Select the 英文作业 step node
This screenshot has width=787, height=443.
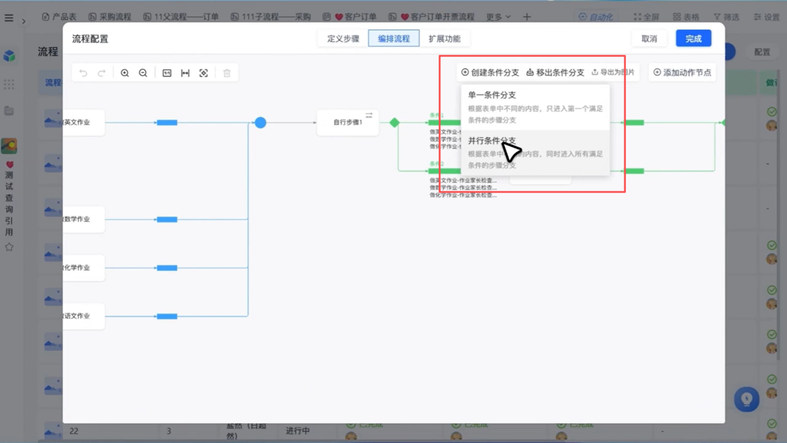(x=83, y=122)
